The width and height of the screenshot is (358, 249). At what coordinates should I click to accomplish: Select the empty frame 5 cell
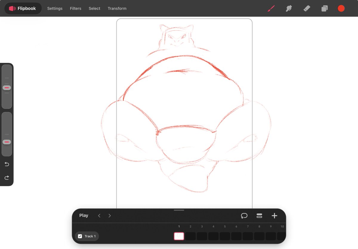click(x=225, y=236)
